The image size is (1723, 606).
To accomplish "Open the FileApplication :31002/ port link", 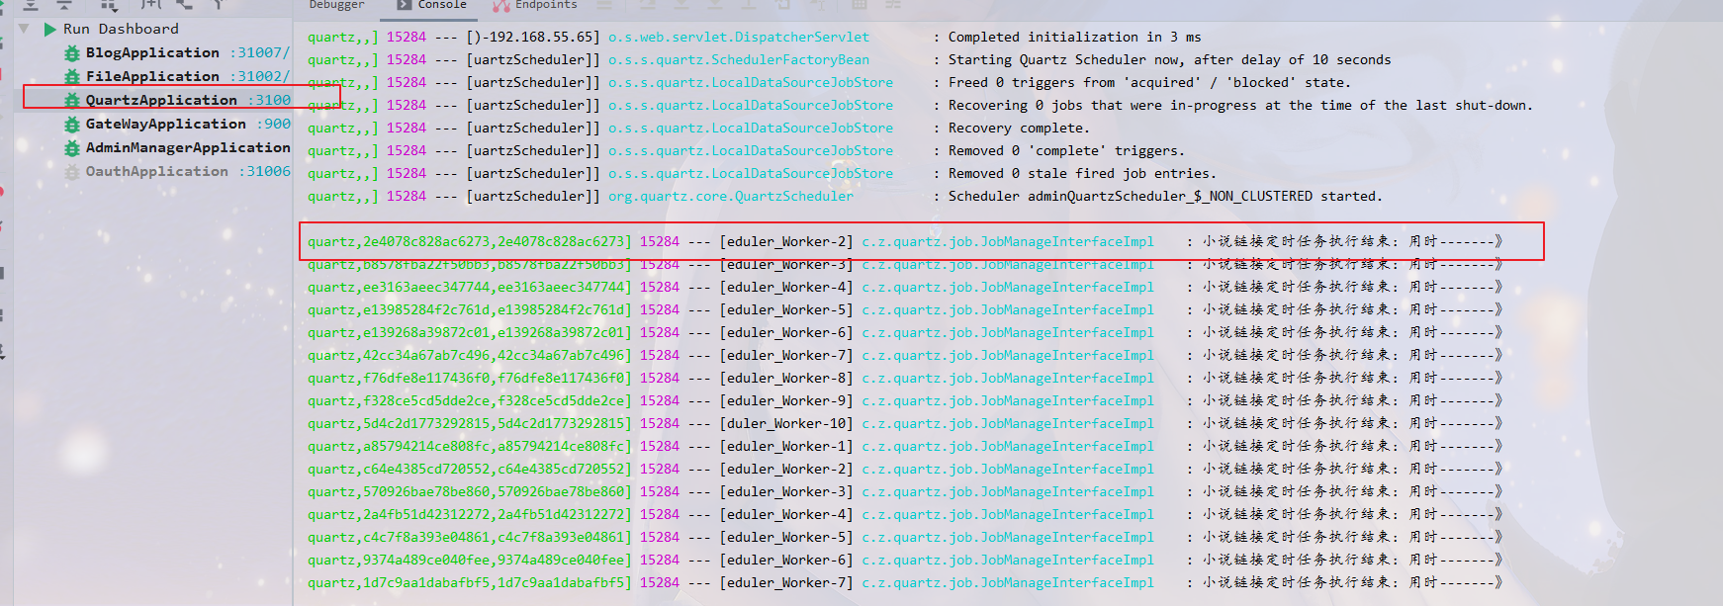I will (260, 76).
